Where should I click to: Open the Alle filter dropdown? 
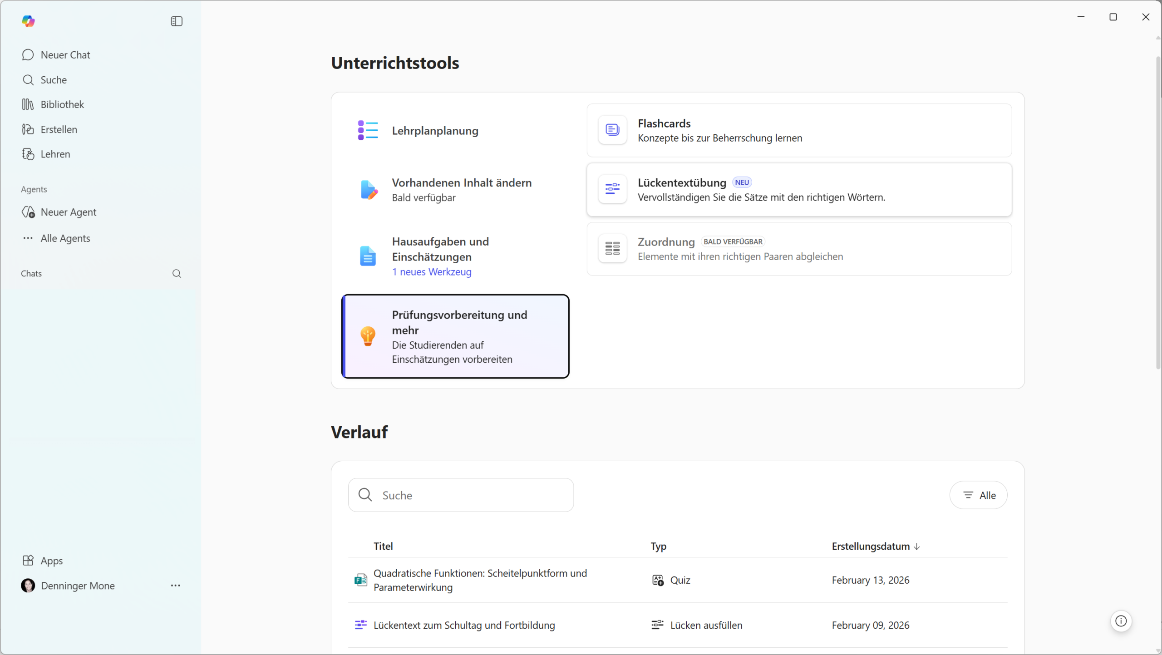(978, 495)
